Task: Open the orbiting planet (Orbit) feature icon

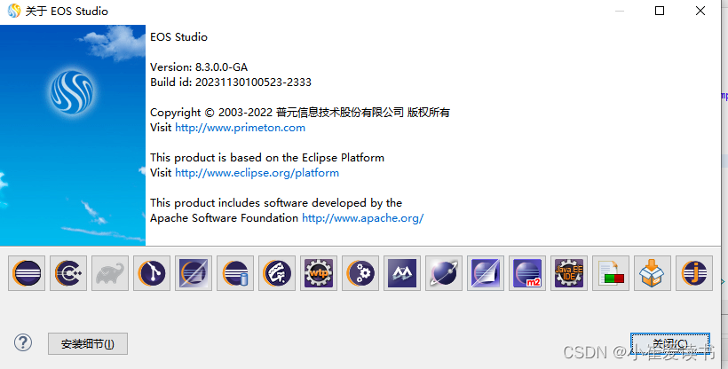Action: [x=444, y=273]
